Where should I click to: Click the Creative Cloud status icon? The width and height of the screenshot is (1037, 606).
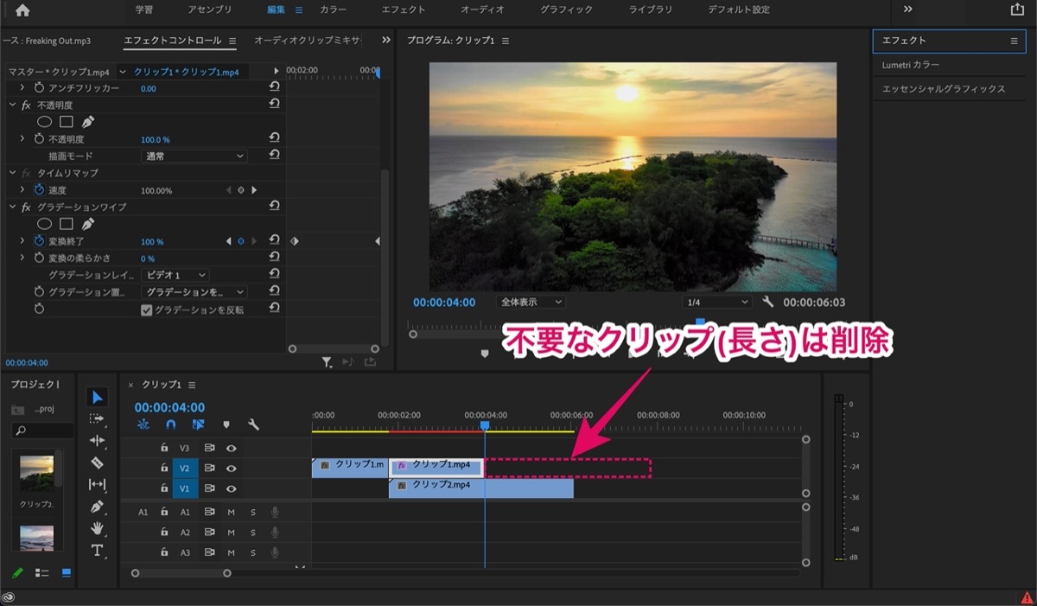click(9, 597)
